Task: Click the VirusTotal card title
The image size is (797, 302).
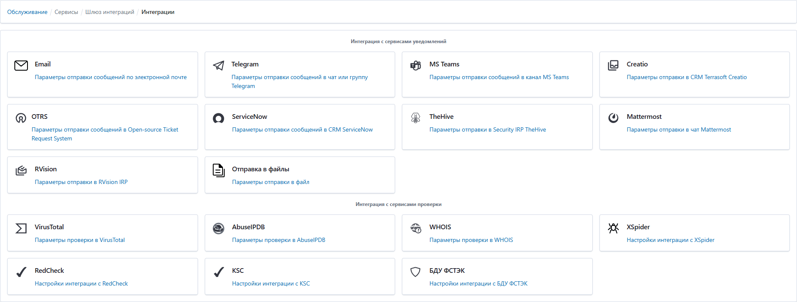Action: pos(49,227)
